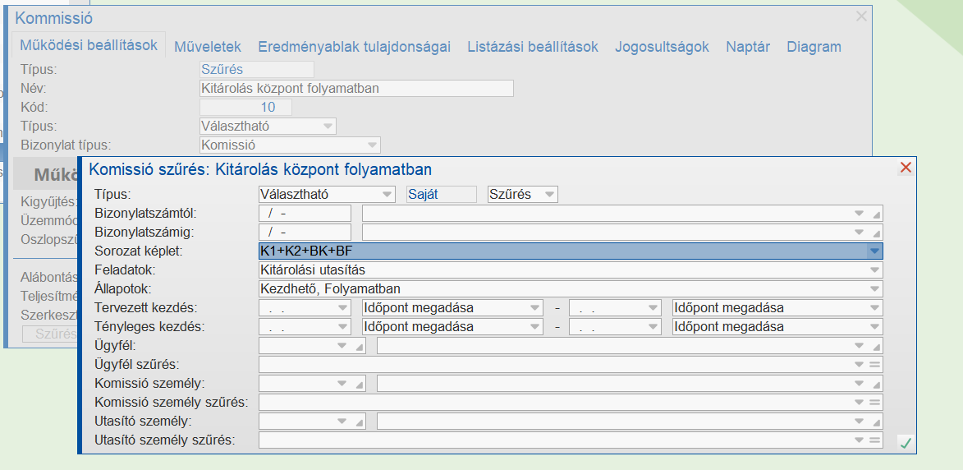
Task: Click equals icon in Komissió személy szűrés row
Action: coord(874,402)
